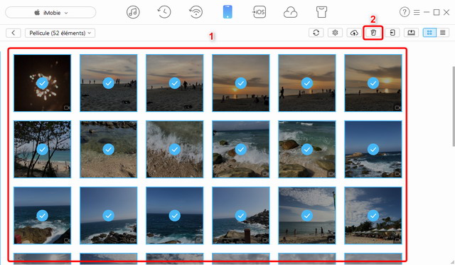Switch to list view
This screenshot has width=455, height=265.
coord(442,33)
